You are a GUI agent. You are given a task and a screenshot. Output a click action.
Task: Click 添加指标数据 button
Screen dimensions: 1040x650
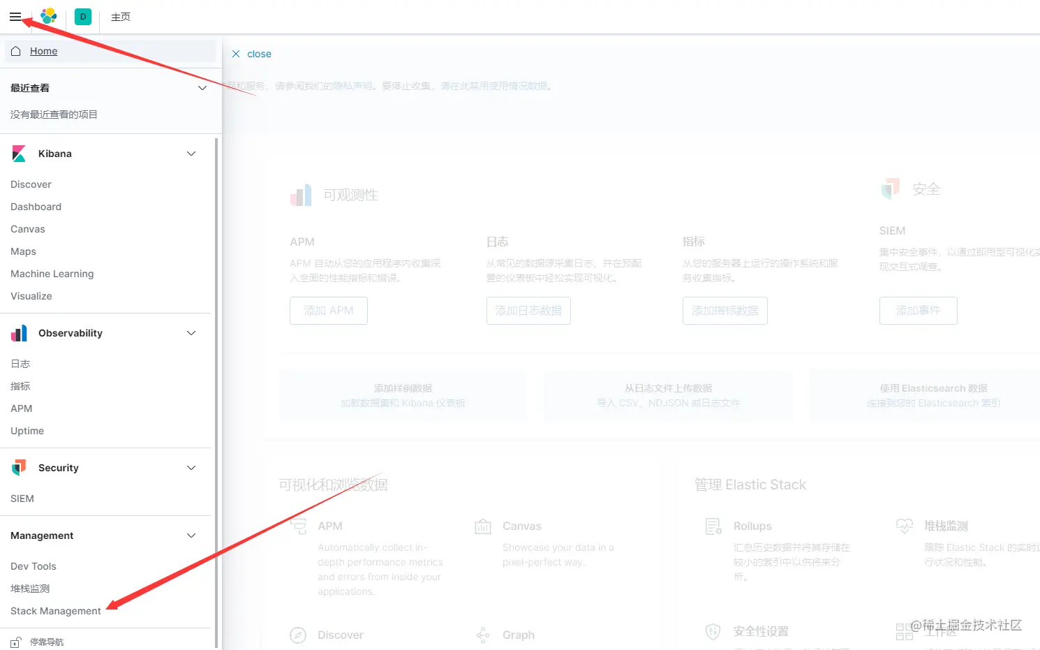[x=725, y=311]
